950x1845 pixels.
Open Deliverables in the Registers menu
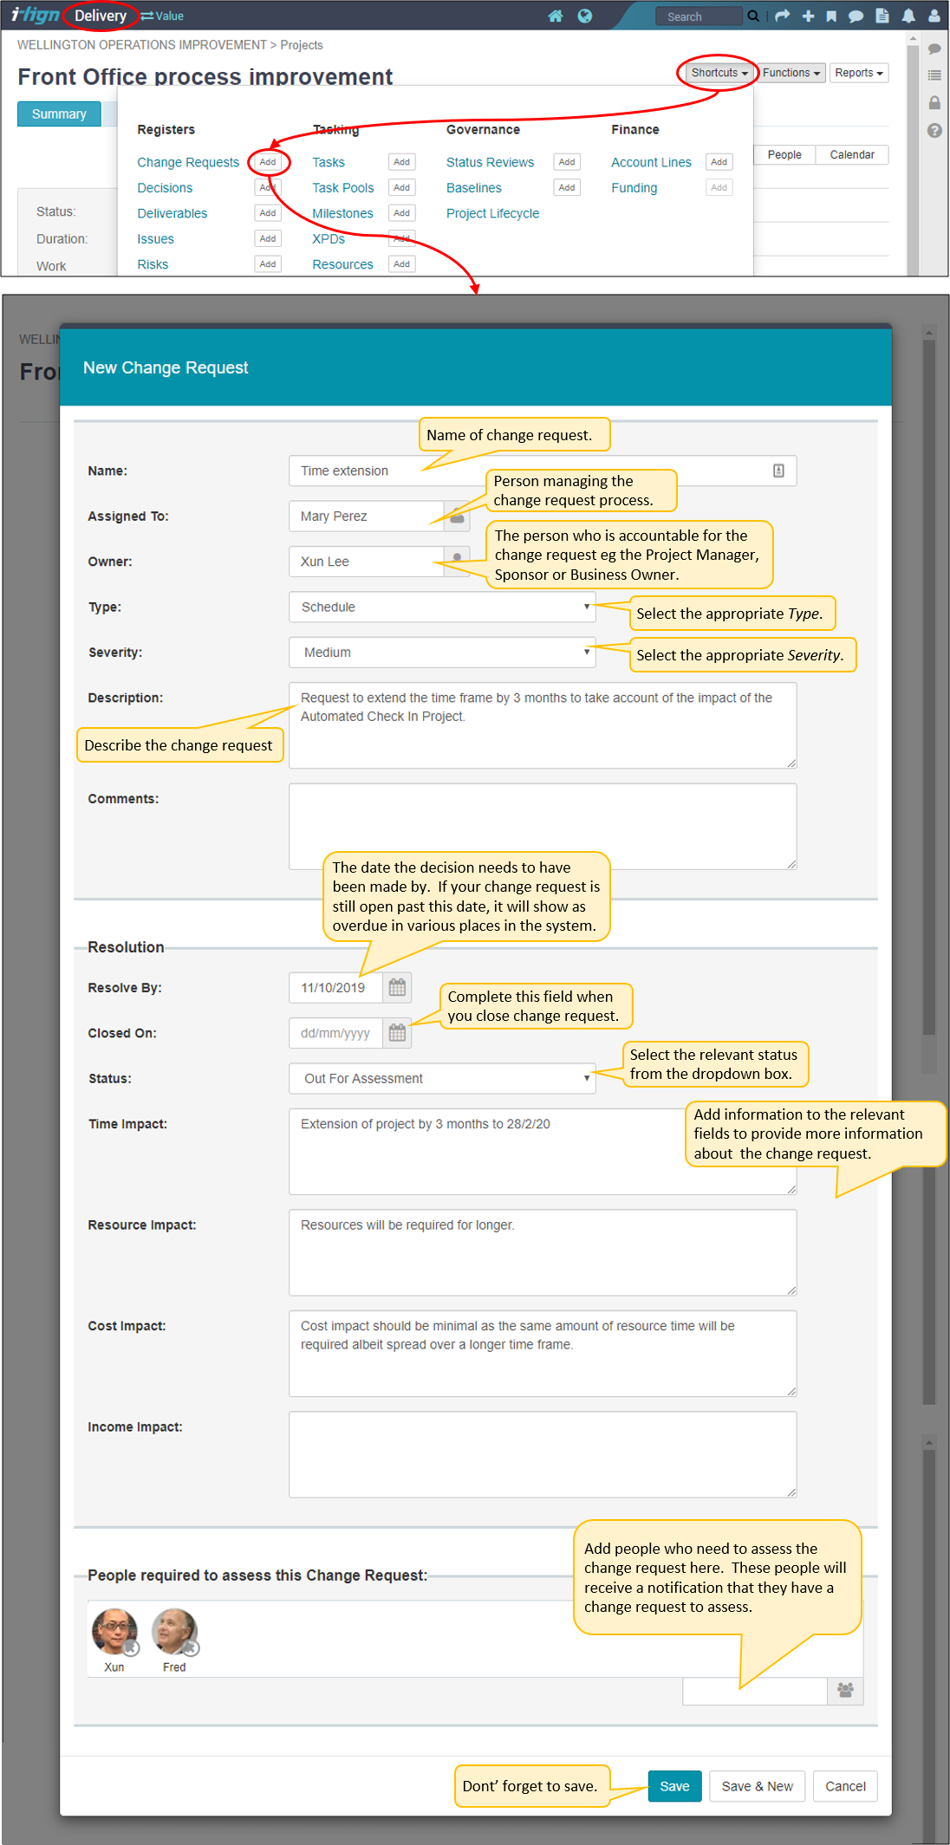[x=172, y=213]
